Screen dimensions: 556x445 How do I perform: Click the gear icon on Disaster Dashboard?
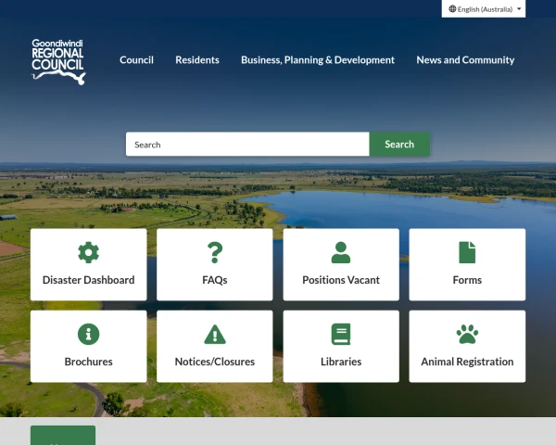88,252
